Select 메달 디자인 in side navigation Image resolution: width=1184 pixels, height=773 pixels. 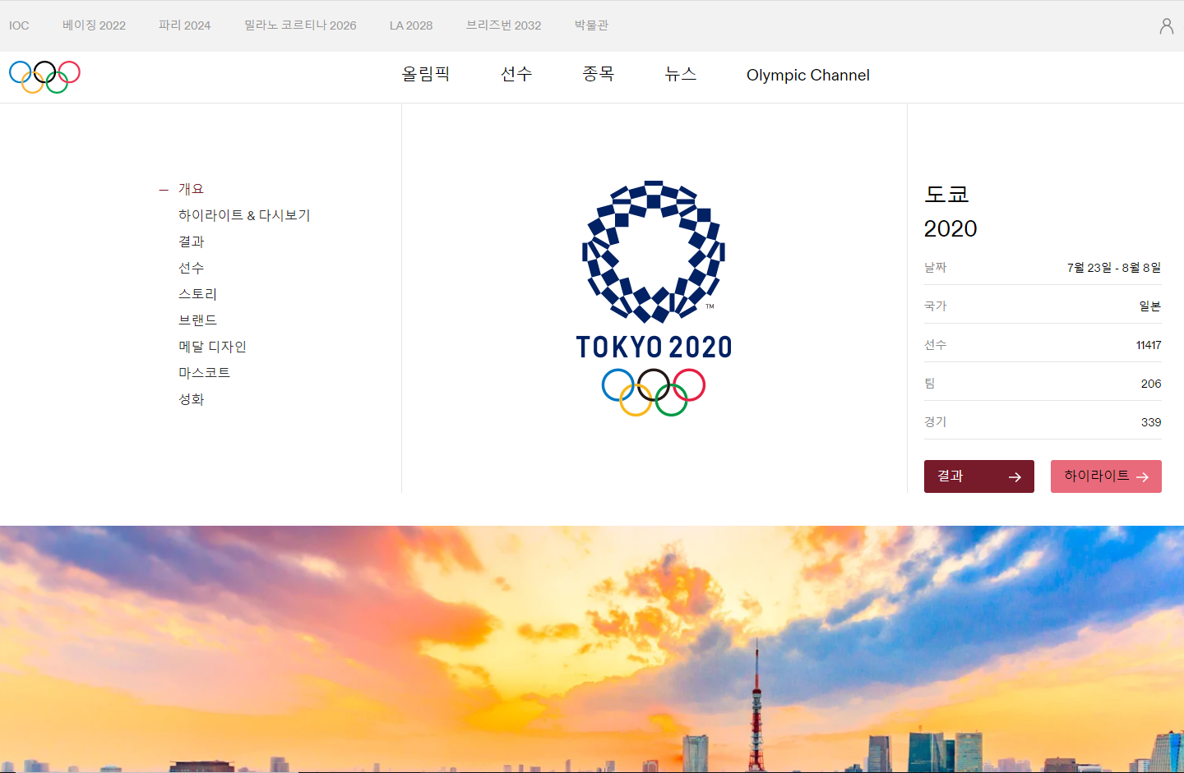click(212, 347)
